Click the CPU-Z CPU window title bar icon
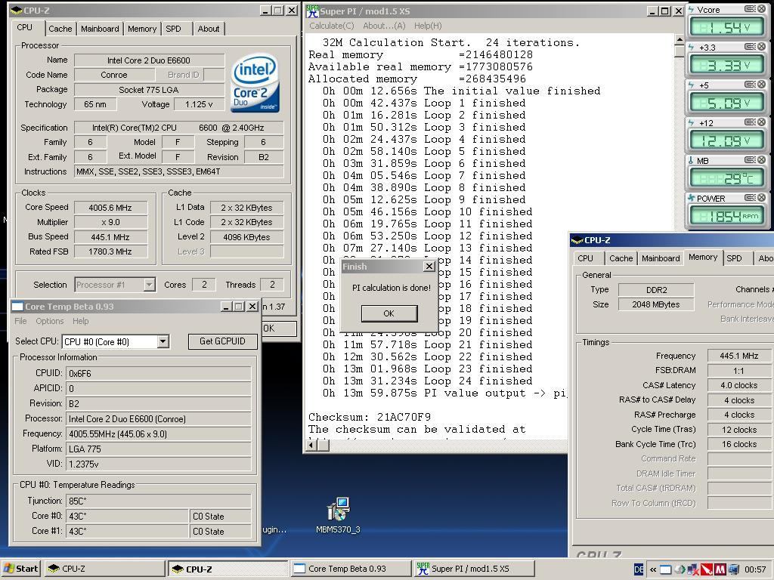Screen dimensions: 774x580 [16, 11]
